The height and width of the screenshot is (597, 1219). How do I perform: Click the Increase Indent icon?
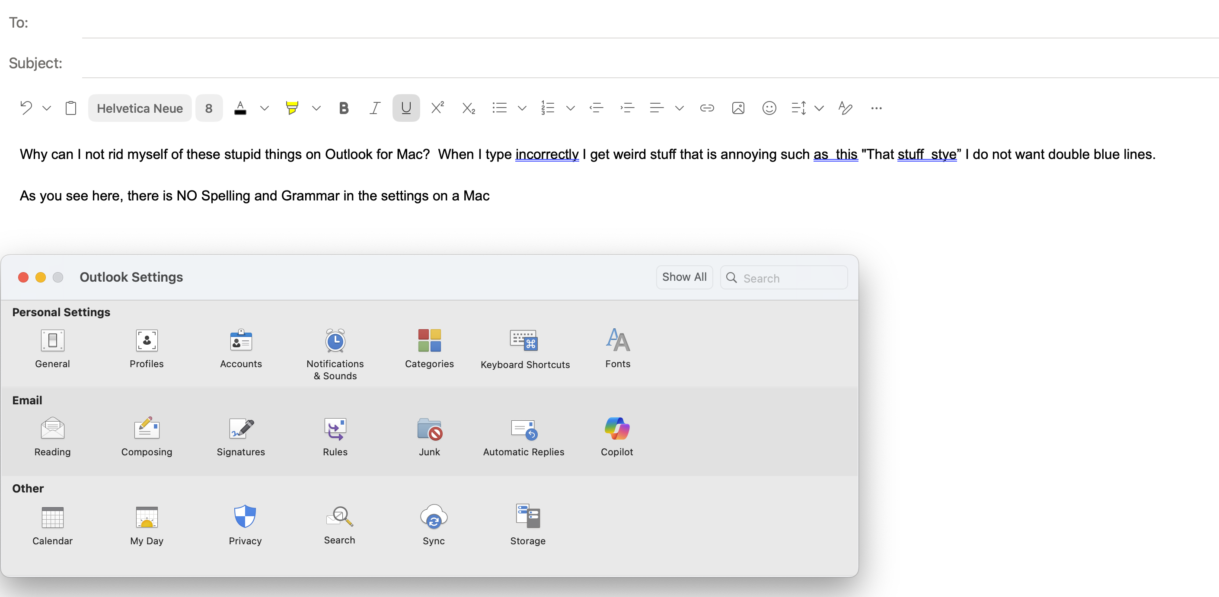628,108
